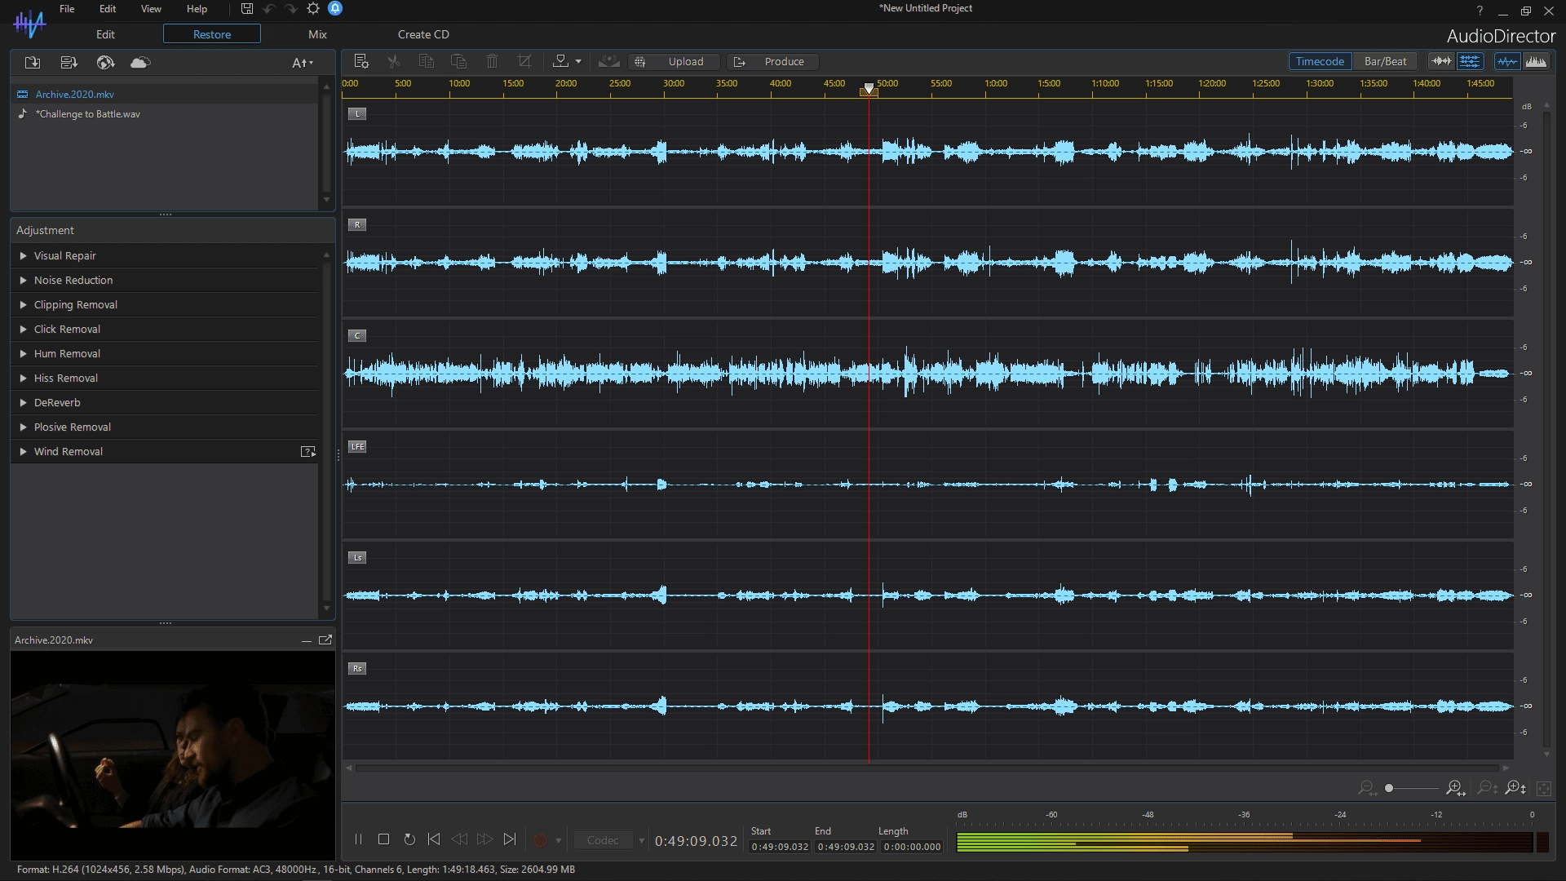Click the copy icon in toolbar

pyautogui.click(x=426, y=62)
